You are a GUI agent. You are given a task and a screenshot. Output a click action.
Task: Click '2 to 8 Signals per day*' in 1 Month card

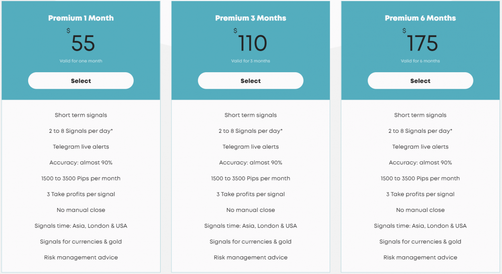(x=81, y=131)
